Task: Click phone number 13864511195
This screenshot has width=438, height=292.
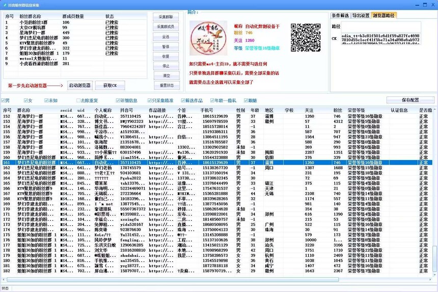Action: (x=215, y=137)
